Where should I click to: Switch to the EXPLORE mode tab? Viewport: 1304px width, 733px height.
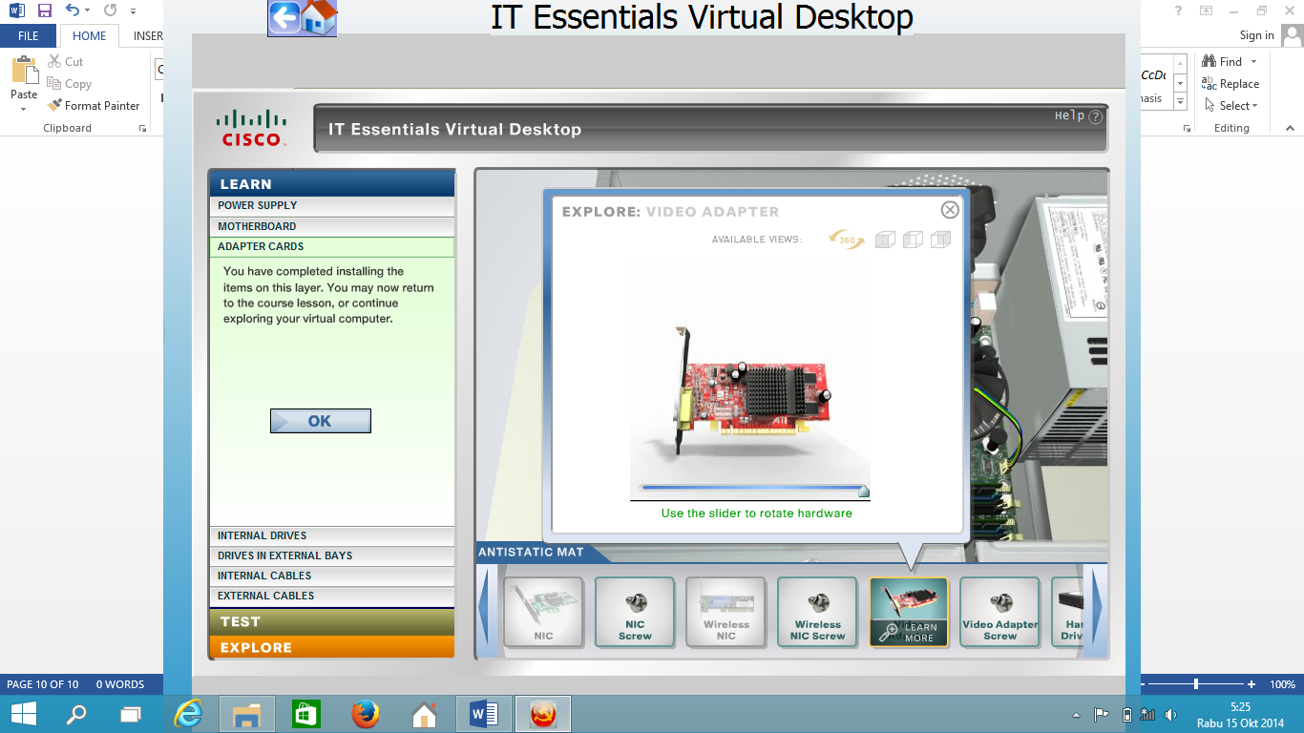coord(331,647)
